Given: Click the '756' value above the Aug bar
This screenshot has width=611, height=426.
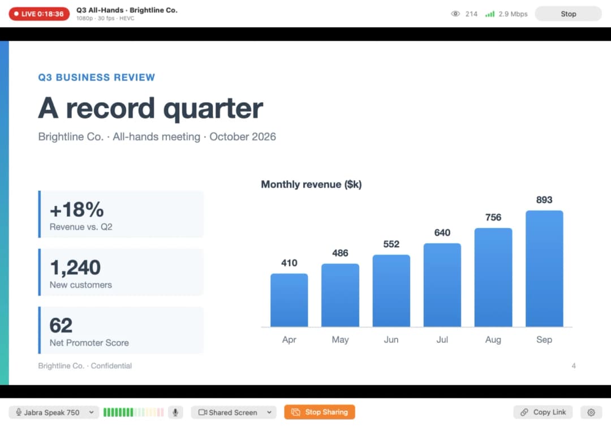Looking at the screenshot, I should pos(493,217).
